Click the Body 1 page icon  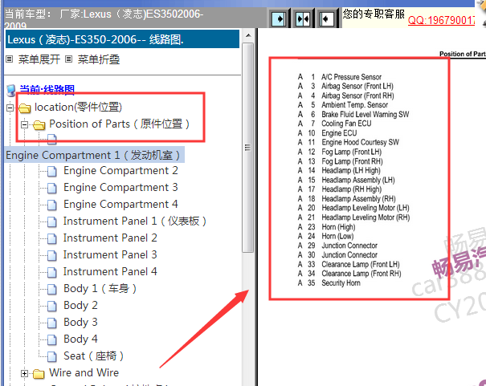[x=51, y=289]
